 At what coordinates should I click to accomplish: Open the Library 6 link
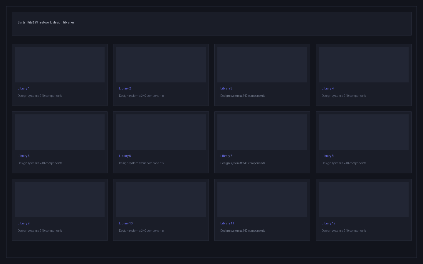125,156
